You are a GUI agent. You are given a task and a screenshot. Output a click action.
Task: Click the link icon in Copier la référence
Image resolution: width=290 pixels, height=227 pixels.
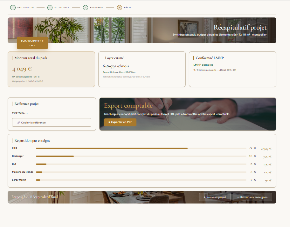[x=19, y=123]
